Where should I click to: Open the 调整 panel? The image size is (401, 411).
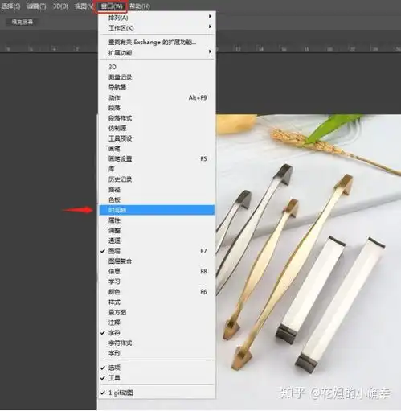pos(157,230)
